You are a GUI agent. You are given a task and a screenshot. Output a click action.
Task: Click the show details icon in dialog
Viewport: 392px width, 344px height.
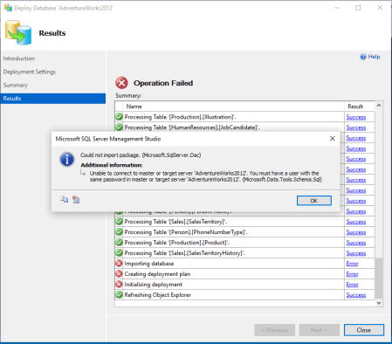click(76, 199)
